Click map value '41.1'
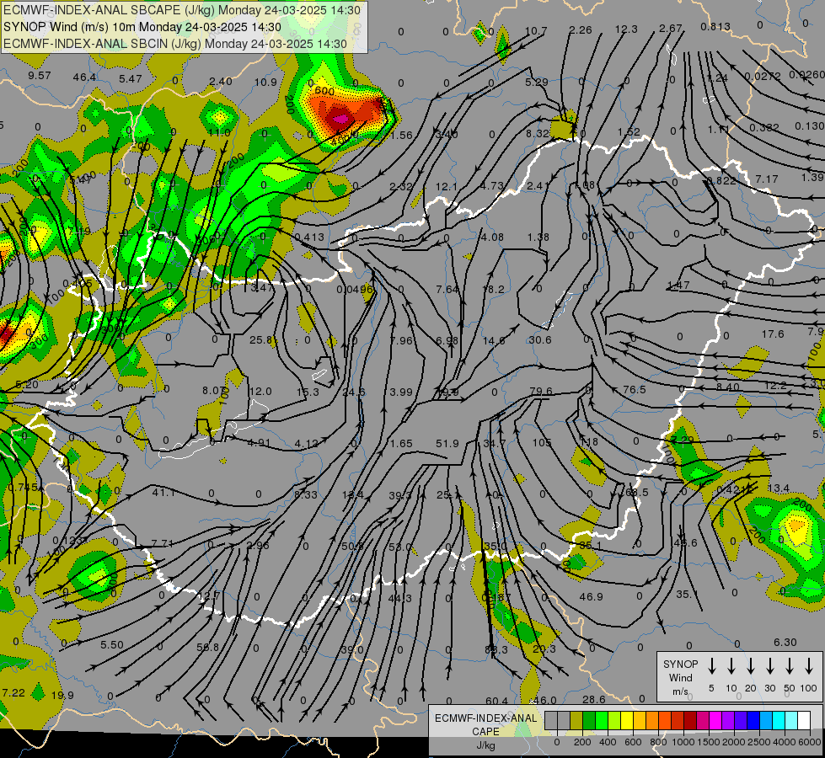The image size is (825, 758). click(x=163, y=493)
